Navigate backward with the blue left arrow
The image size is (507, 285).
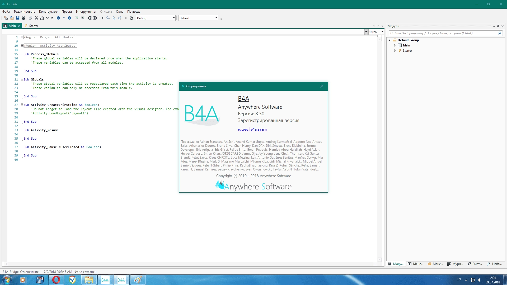point(58,18)
